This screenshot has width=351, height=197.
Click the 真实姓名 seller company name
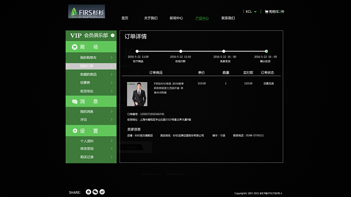tap(182, 136)
